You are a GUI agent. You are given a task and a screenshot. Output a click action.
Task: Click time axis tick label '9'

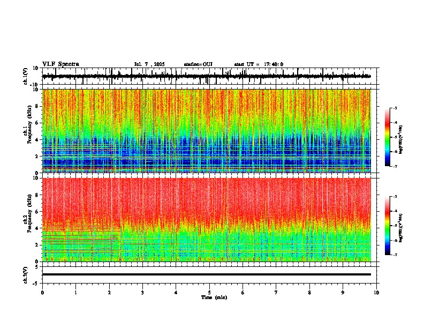(343, 293)
